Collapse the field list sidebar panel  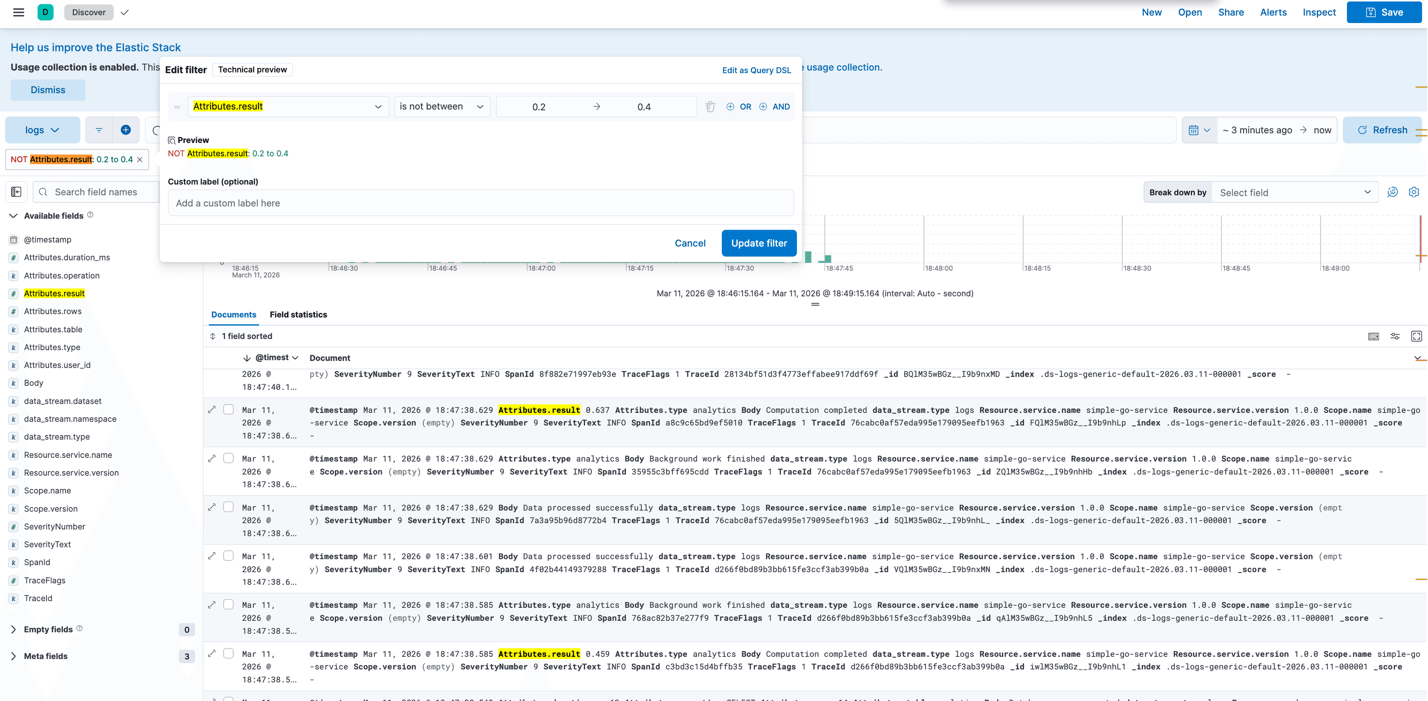[x=16, y=192]
